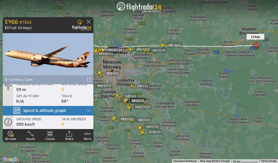278x163 pixels.
Task: Click the lock icon under True Airspeed
Action: [63, 124]
